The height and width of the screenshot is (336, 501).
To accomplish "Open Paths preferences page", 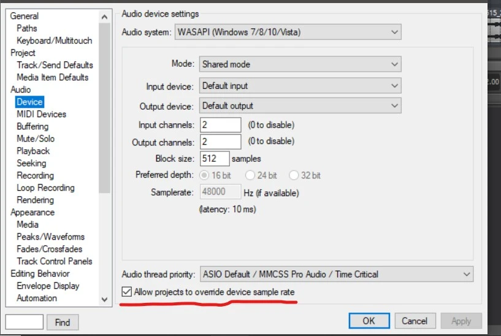I will (x=27, y=28).
